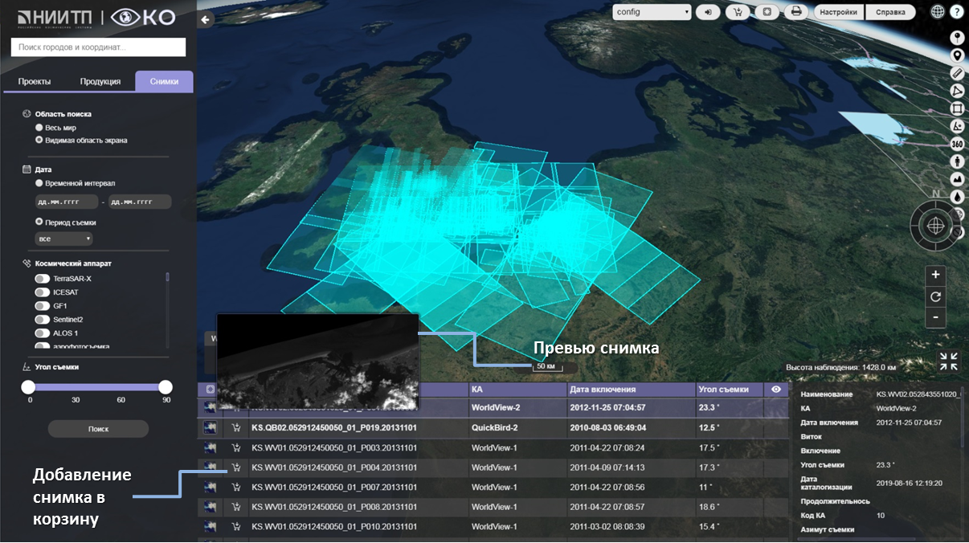Turn on the Sentinel2 satellite toggle
Screen dimensions: 969x543
click(x=42, y=320)
